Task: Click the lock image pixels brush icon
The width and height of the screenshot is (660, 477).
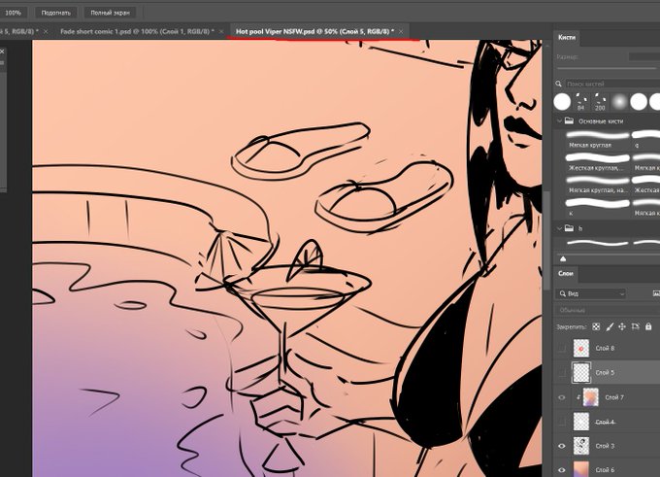Action: (610, 326)
